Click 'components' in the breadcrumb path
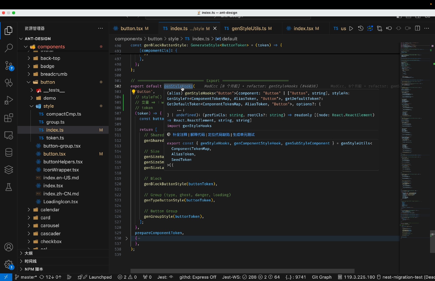Viewport: 435px width, 281px height. coord(128,39)
